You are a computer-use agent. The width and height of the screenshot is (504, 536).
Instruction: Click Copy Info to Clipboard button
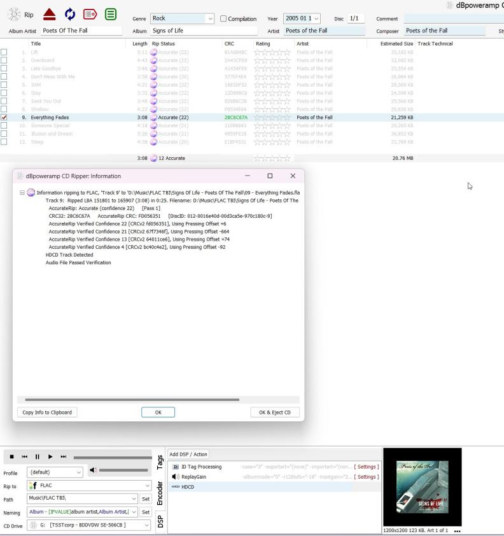click(x=47, y=413)
